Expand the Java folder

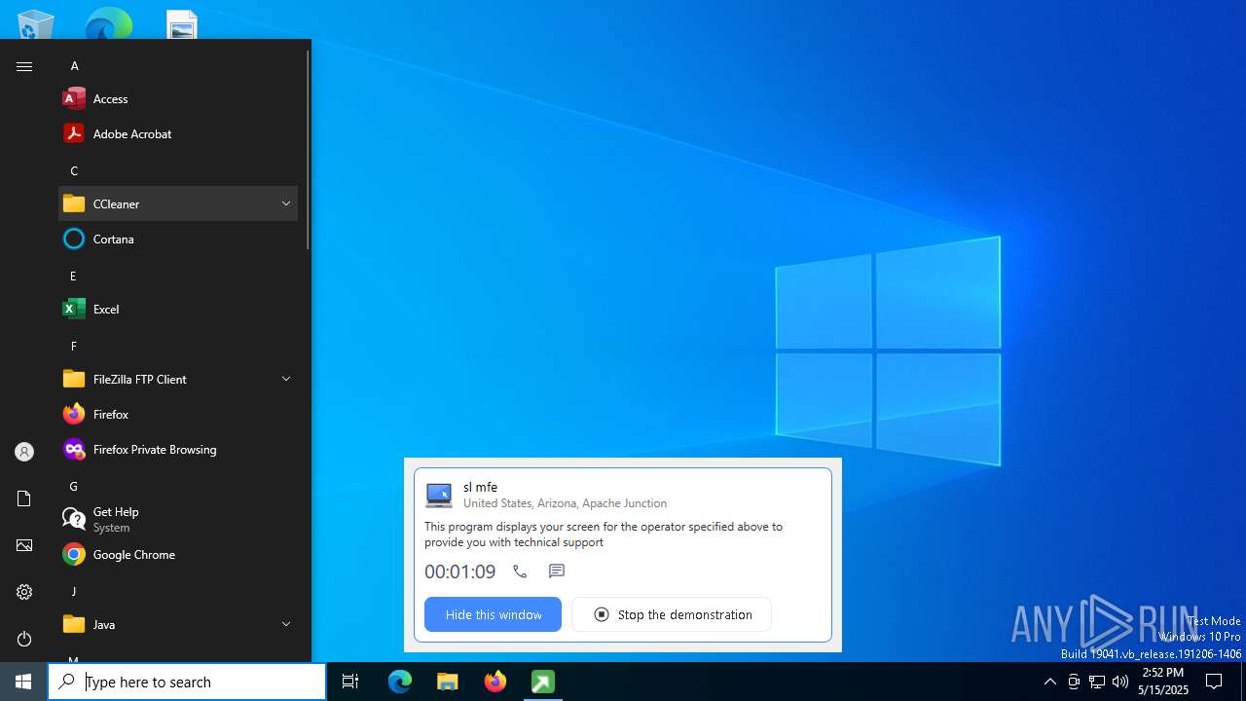pyautogui.click(x=178, y=624)
